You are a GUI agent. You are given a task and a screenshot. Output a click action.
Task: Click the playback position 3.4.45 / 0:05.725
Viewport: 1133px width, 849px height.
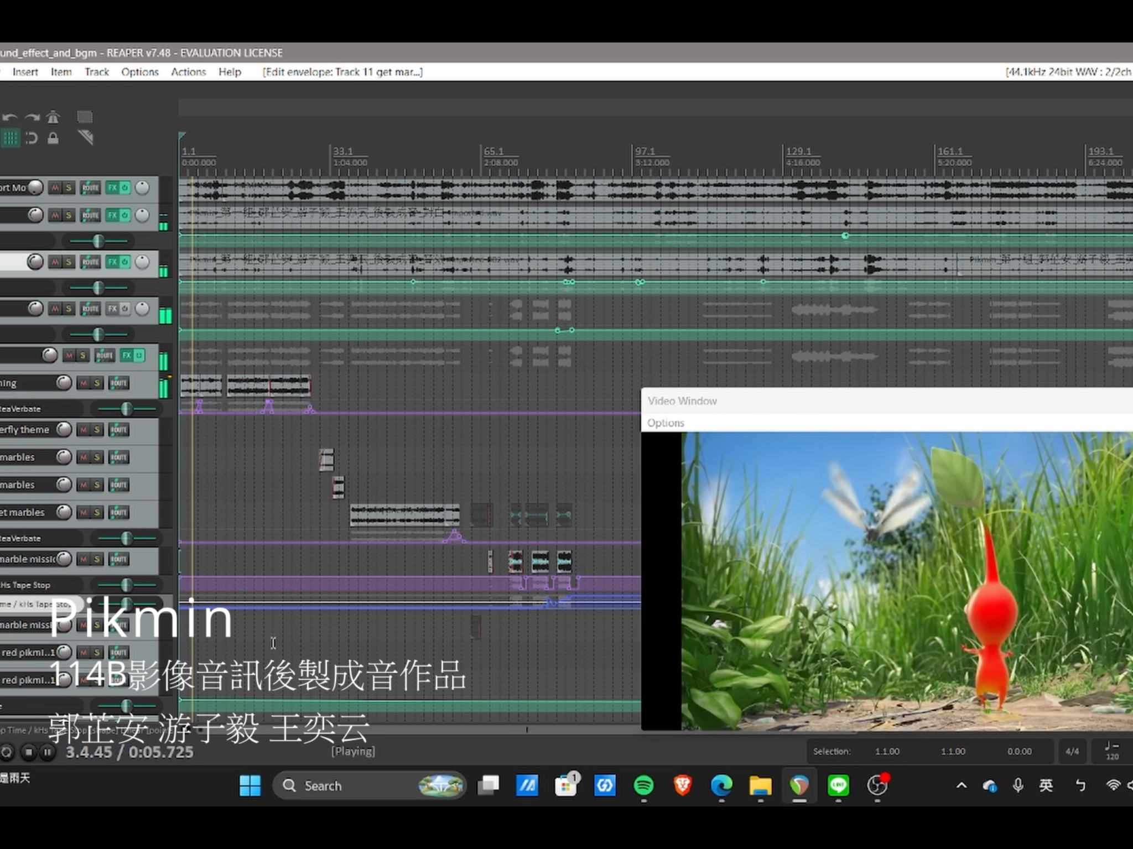click(129, 752)
